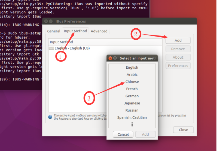Click grey window button beside red close

pos(115,58)
